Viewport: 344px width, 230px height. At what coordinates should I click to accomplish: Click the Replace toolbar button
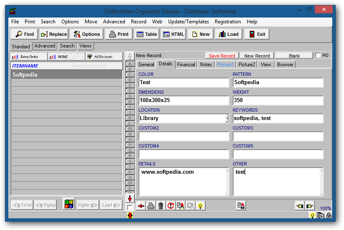point(54,34)
